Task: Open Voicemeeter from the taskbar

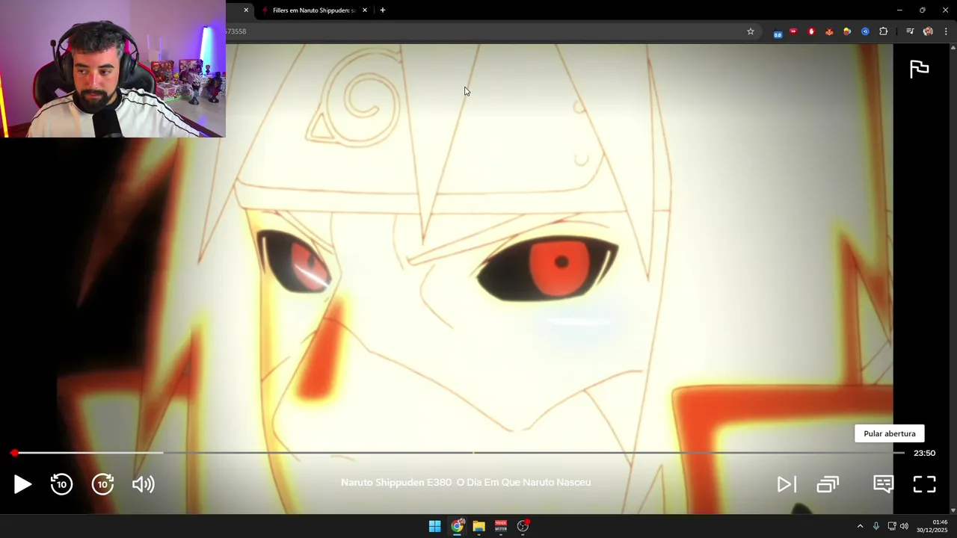Action: (x=501, y=526)
